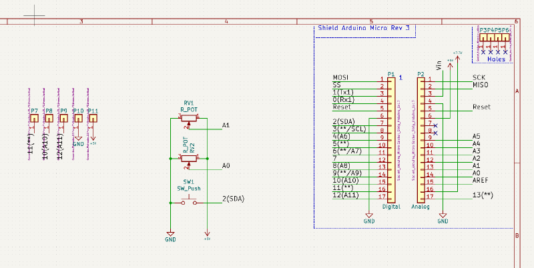Click the GND symbol below P1 connector
Screen dimensions: 534x268
coord(369,219)
